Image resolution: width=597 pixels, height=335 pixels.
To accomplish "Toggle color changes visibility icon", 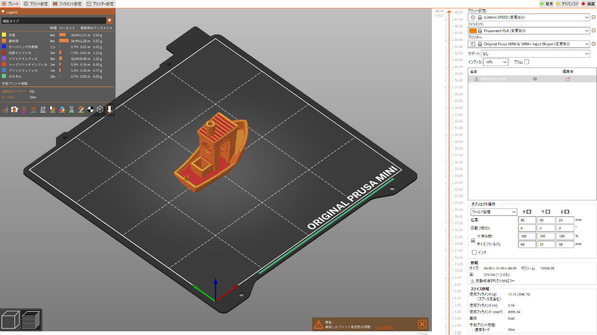I will click(62, 109).
